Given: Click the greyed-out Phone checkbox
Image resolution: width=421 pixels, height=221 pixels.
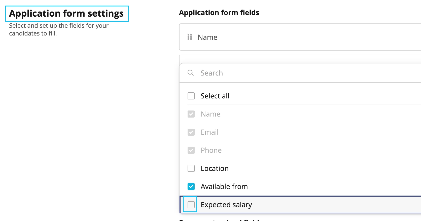Looking at the screenshot, I should tap(191, 150).
